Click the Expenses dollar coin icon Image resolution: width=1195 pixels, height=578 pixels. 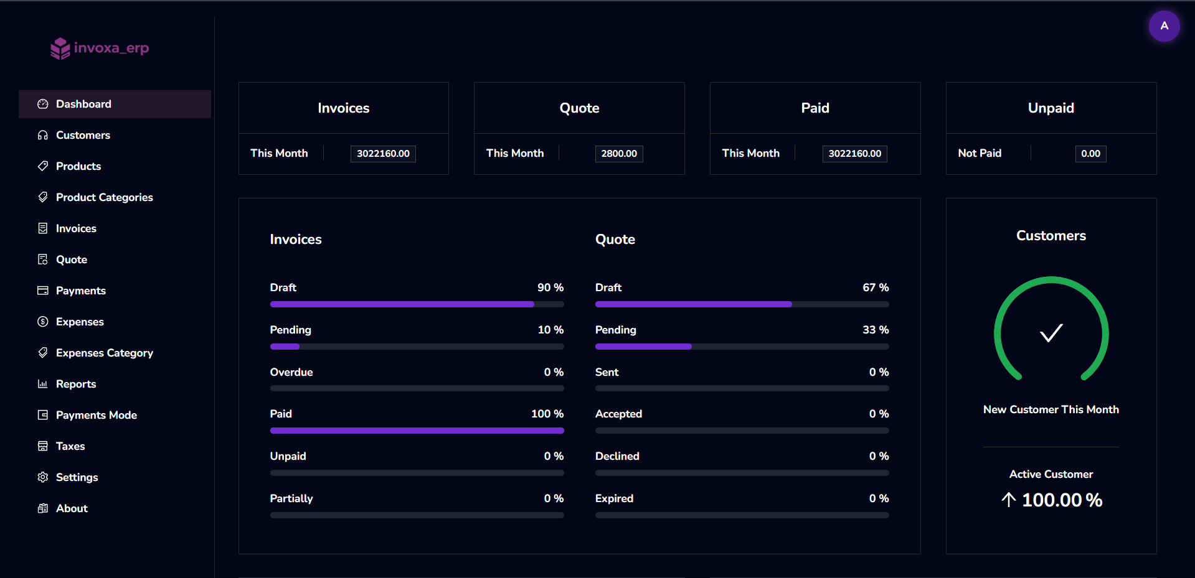point(42,322)
